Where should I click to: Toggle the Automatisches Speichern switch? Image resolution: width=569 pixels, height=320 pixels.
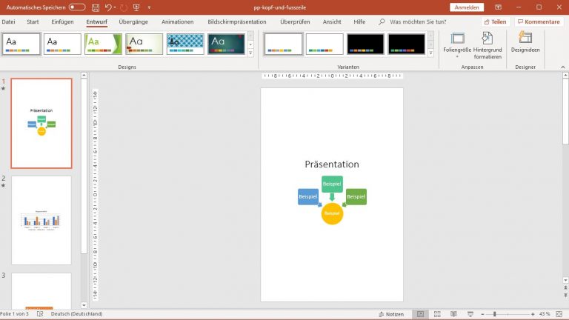click(x=77, y=7)
